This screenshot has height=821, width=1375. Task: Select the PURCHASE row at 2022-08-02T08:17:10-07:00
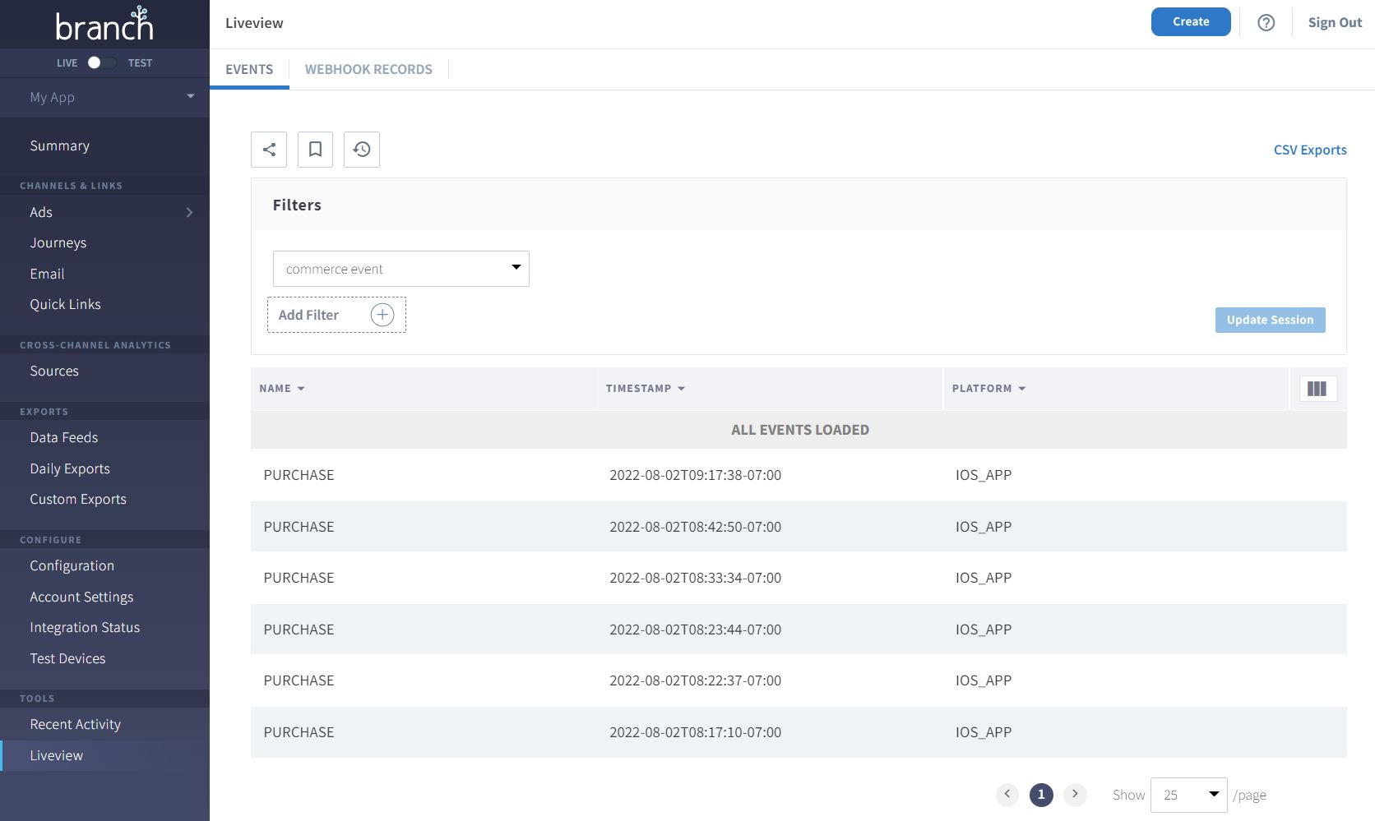pyautogui.click(x=799, y=732)
